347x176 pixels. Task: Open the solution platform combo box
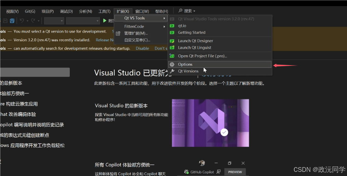coord(83,21)
